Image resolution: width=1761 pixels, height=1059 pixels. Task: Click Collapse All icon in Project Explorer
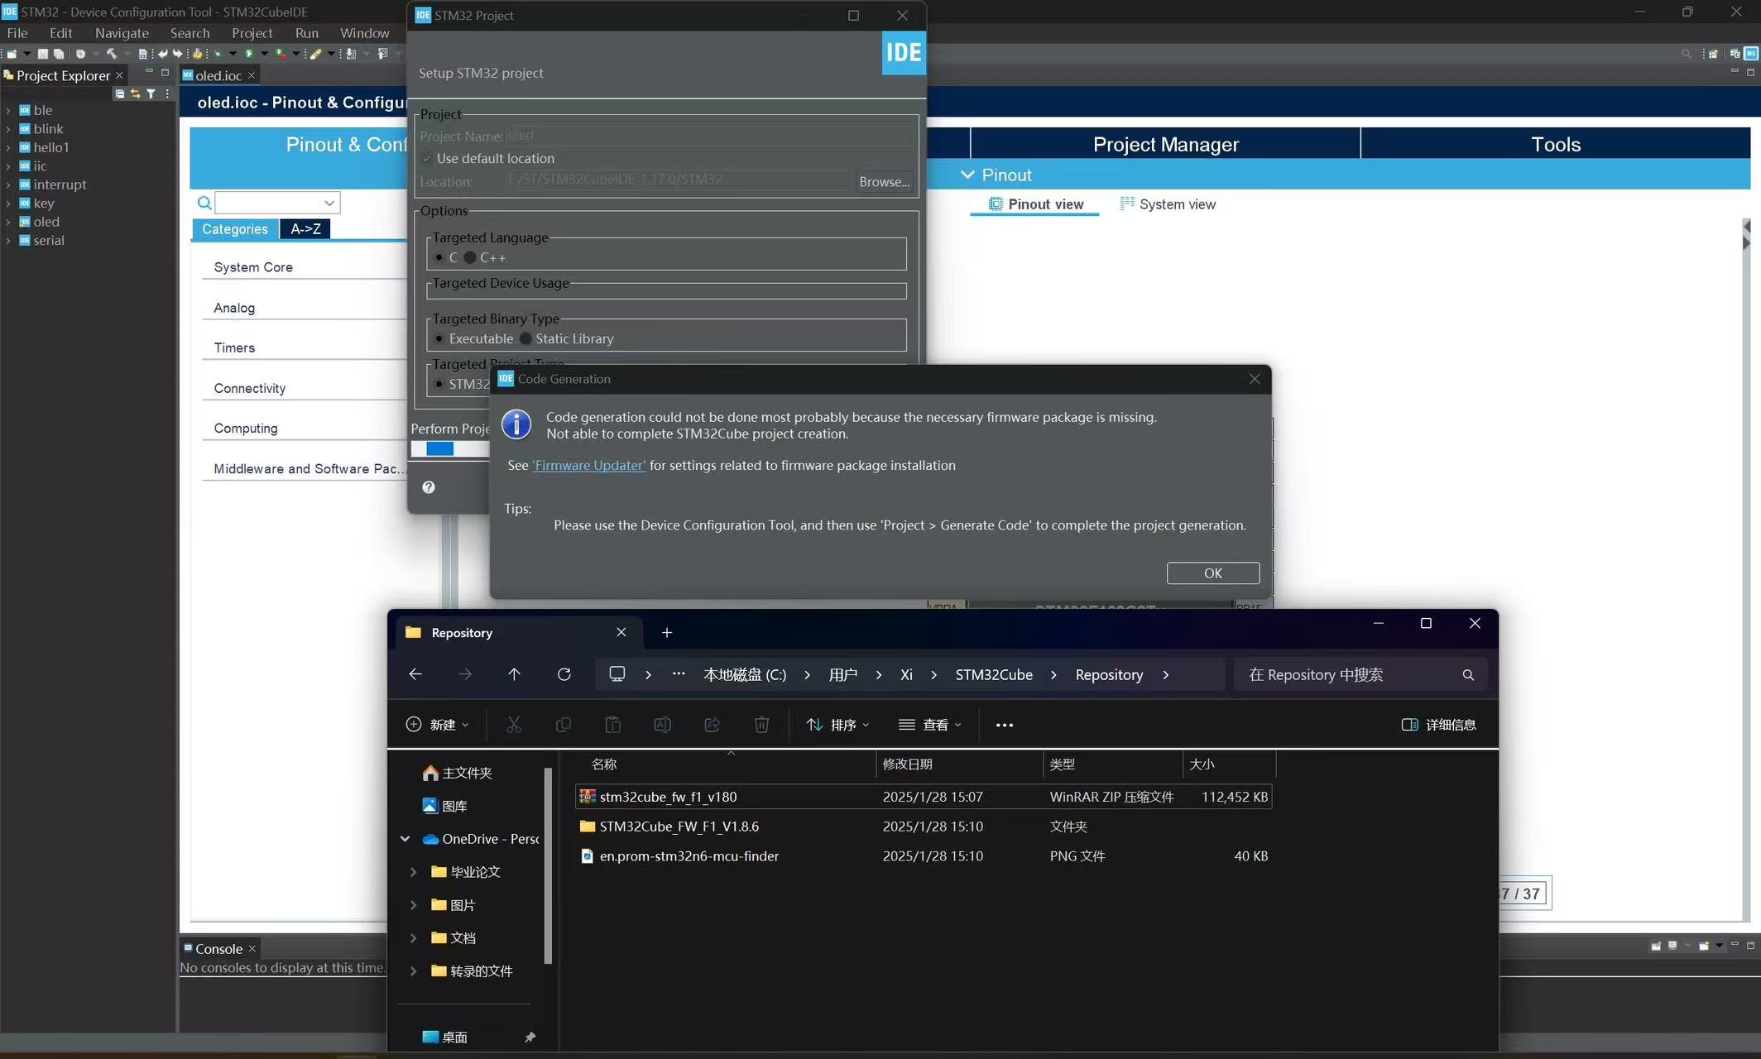120,94
